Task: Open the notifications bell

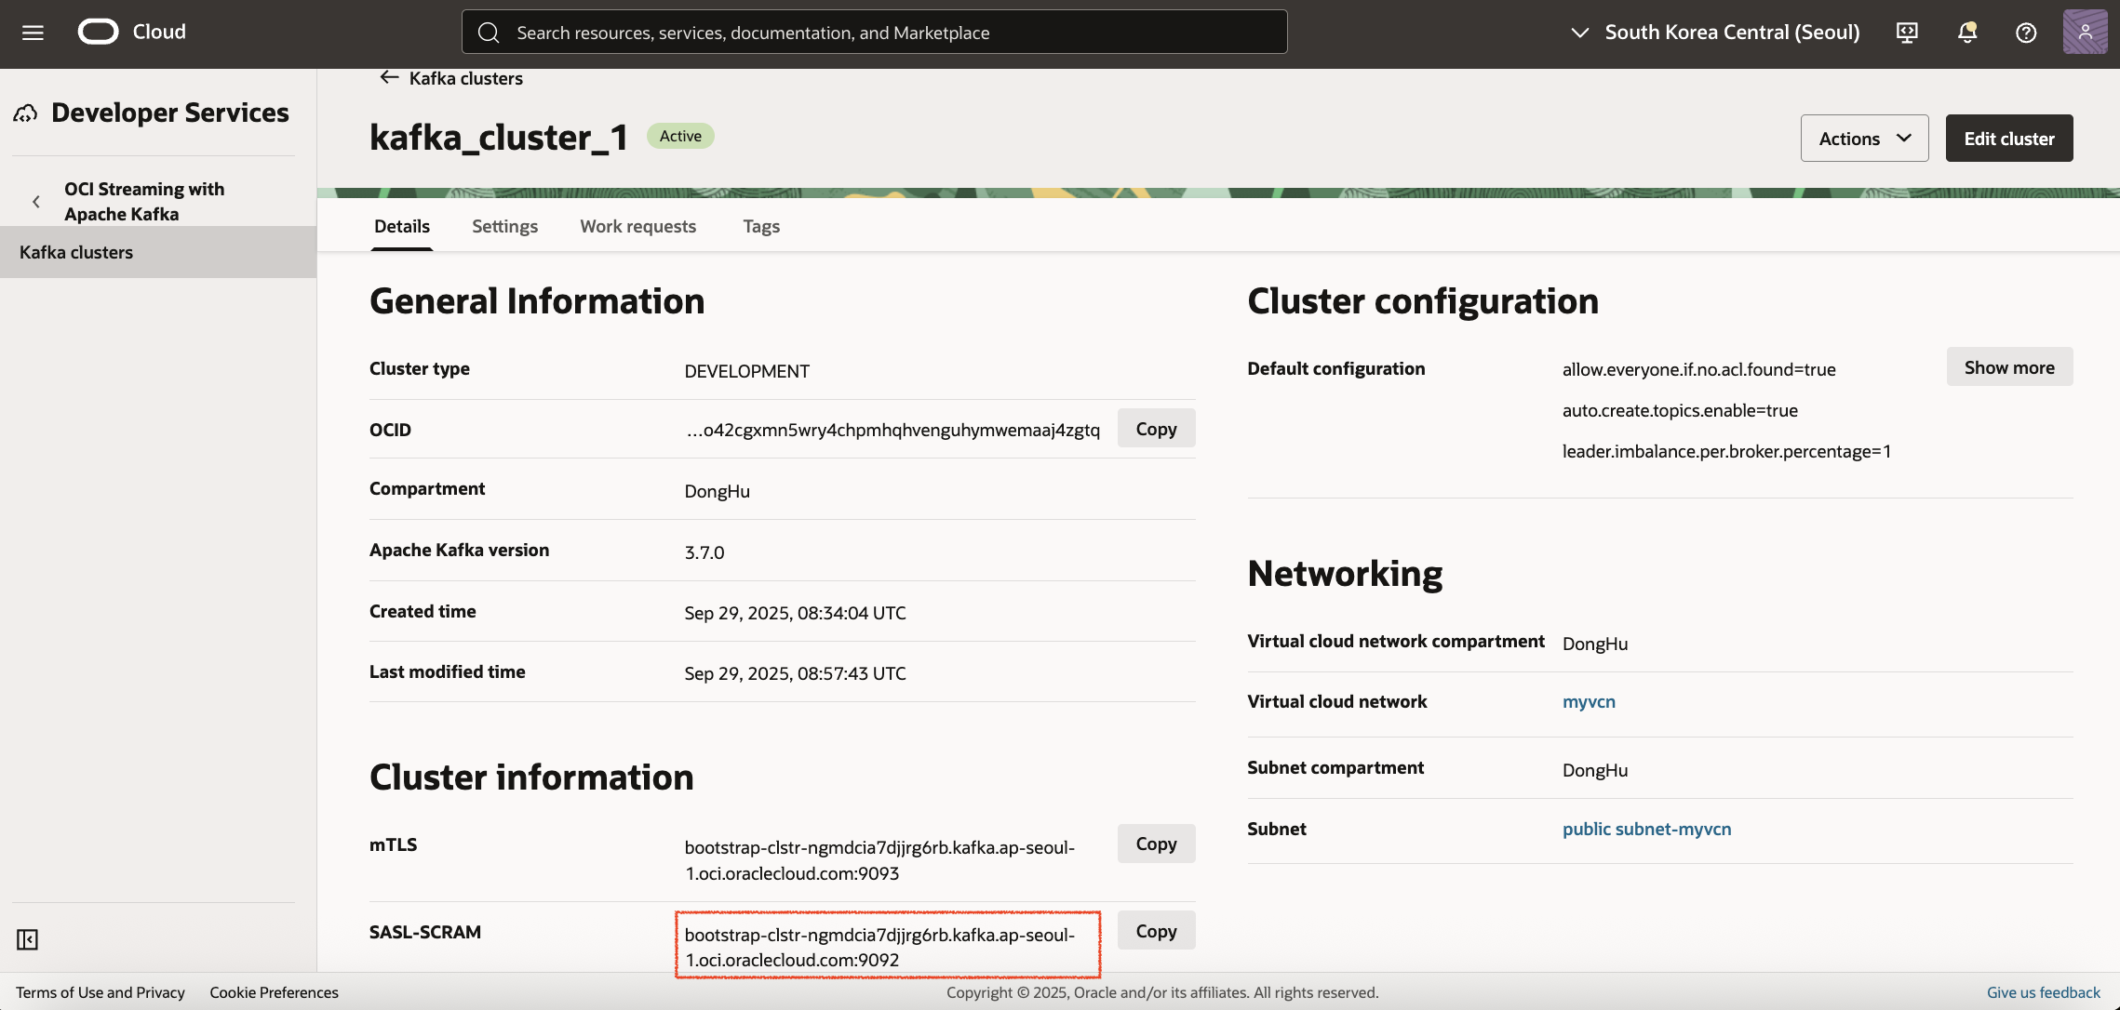Action: pyautogui.click(x=1966, y=33)
